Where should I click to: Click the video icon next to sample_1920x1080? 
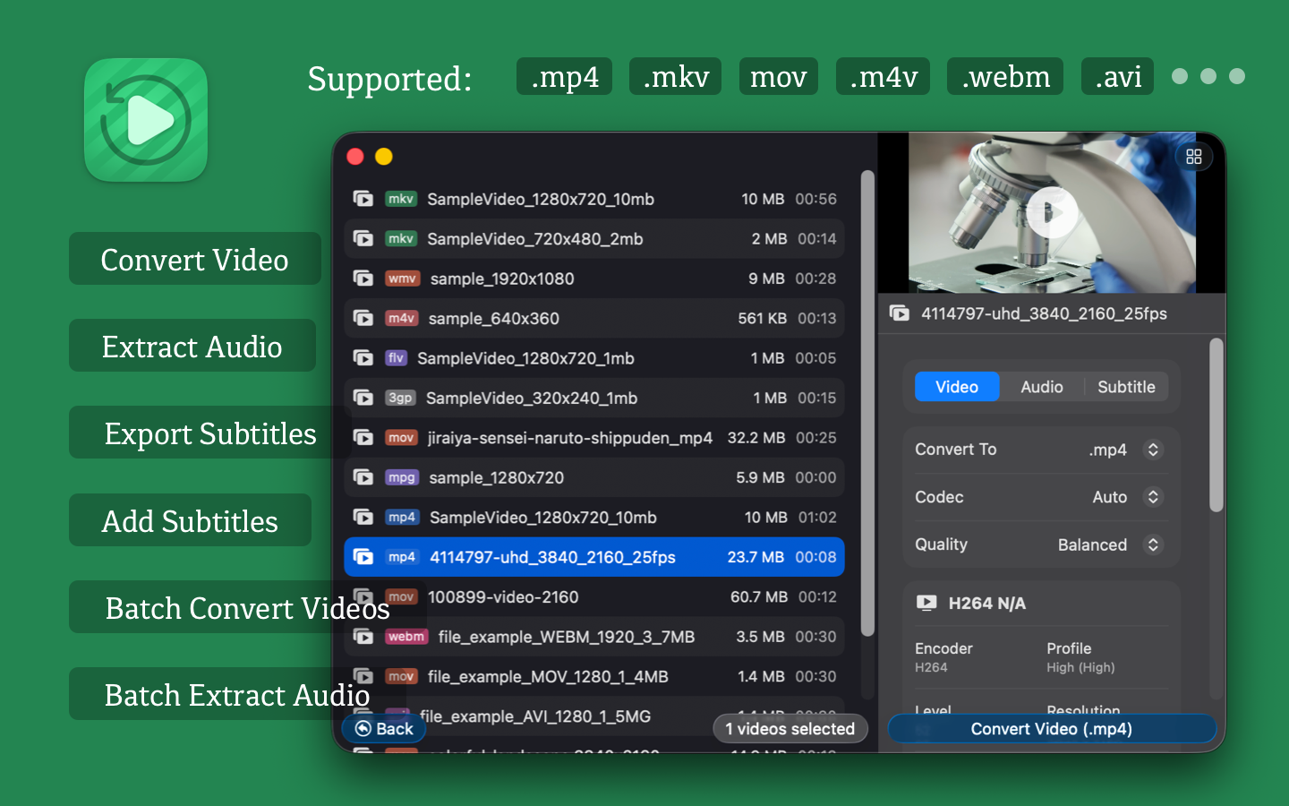coord(363,279)
